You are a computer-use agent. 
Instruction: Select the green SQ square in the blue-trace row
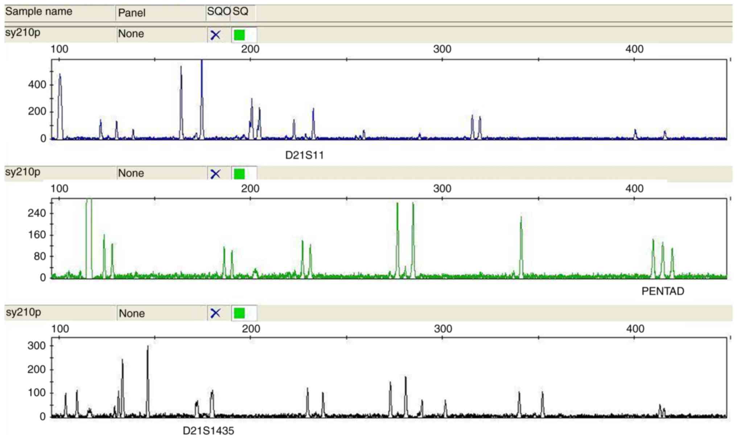(239, 35)
